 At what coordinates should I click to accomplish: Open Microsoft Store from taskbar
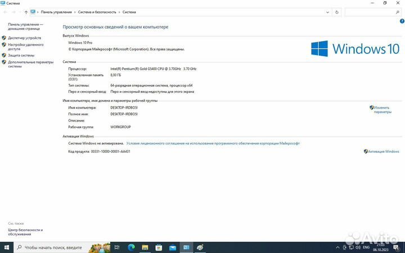coord(159,247)
